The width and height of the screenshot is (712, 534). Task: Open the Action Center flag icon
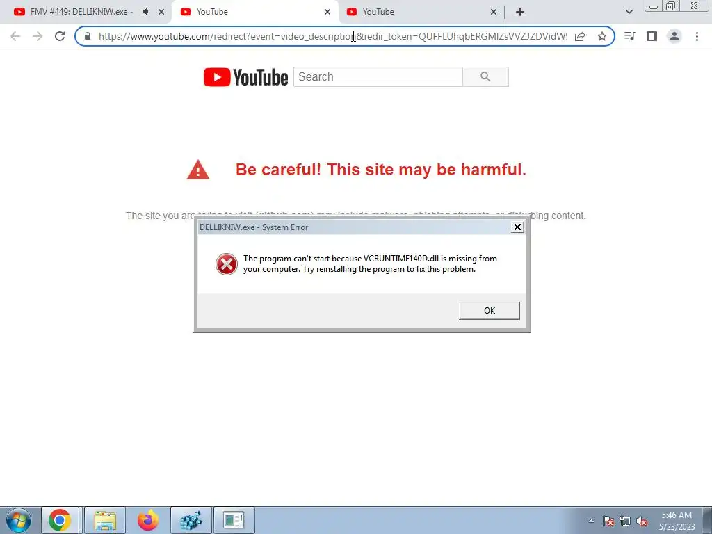608,521
